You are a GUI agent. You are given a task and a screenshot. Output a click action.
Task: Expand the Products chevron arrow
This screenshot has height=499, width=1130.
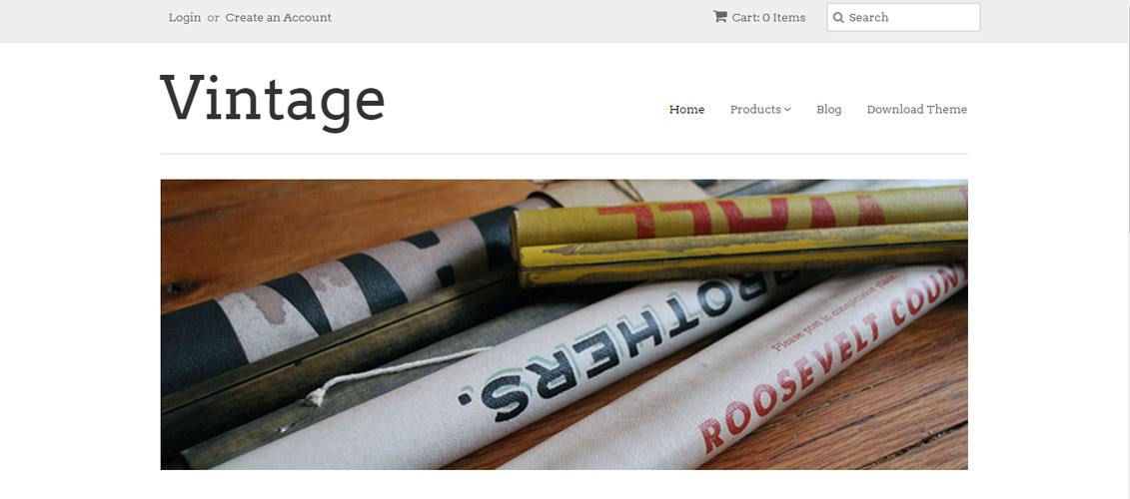787,110
